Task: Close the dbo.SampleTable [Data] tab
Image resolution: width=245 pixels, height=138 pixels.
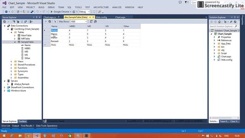Action: click(93, 17)
